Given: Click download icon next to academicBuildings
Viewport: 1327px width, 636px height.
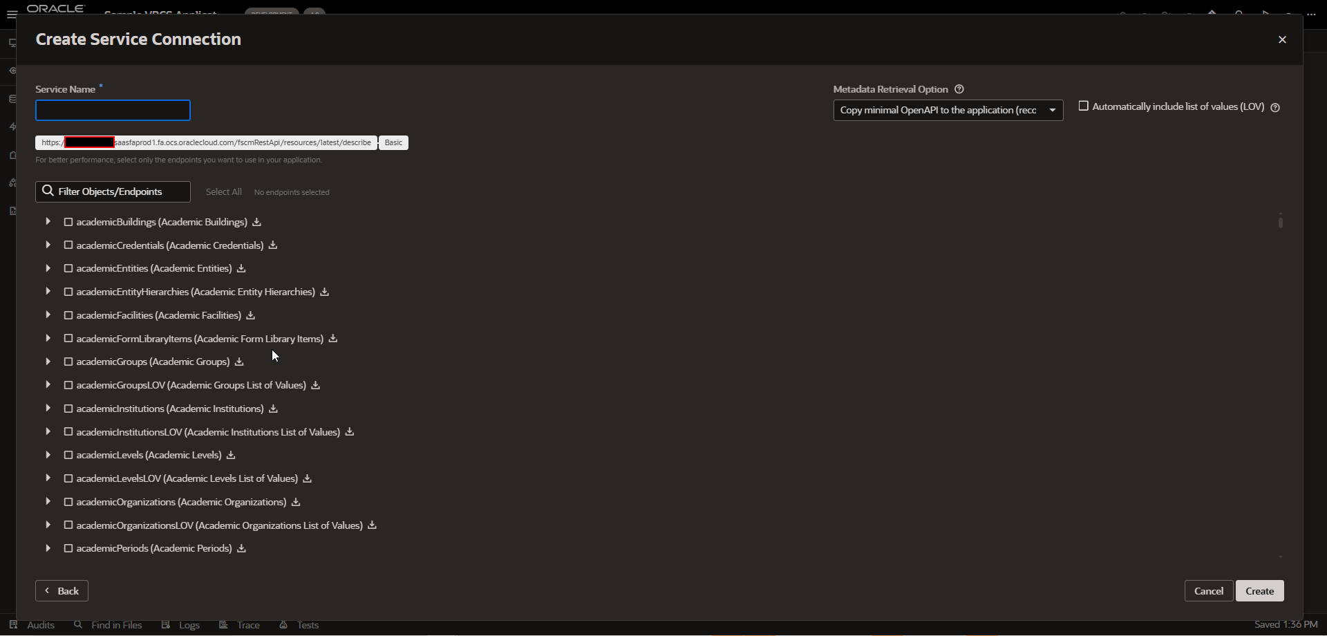Looking at the screenshot, I should 256,222.
